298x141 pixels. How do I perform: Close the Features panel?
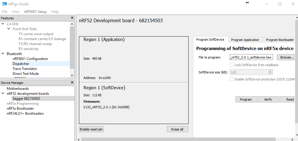pyautogui.click(x=72, y=18)
